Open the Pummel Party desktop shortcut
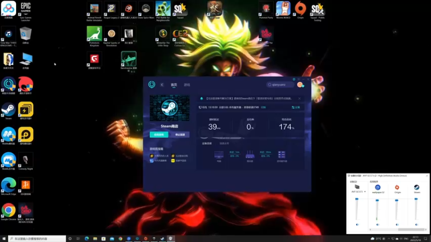This screenshot has height=242, width=431. 266,10
